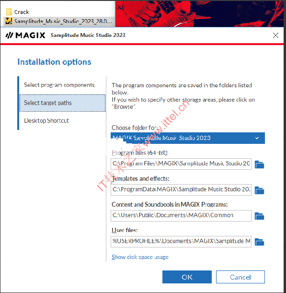Viewport: 286px width, 293px height.
Task: Open Show disk space usage link
Action: tap(140, 257)
